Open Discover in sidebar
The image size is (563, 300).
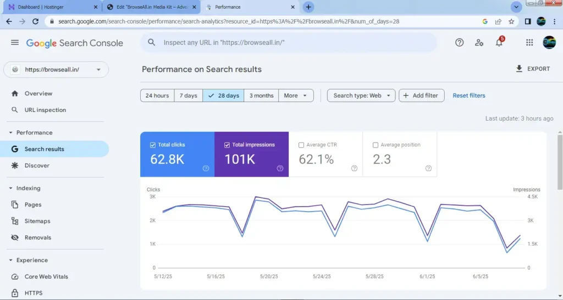(54, 166)
